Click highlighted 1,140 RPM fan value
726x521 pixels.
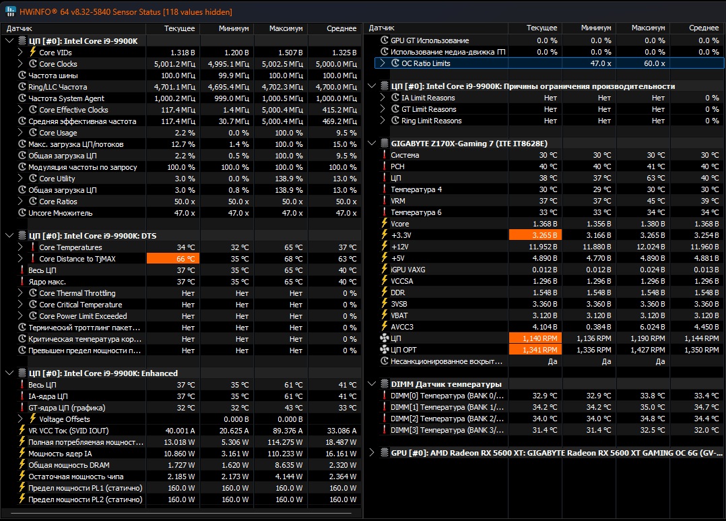click(535, 338)
